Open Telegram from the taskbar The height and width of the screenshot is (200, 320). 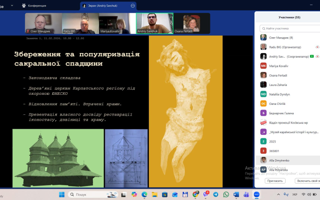(216, 194)
